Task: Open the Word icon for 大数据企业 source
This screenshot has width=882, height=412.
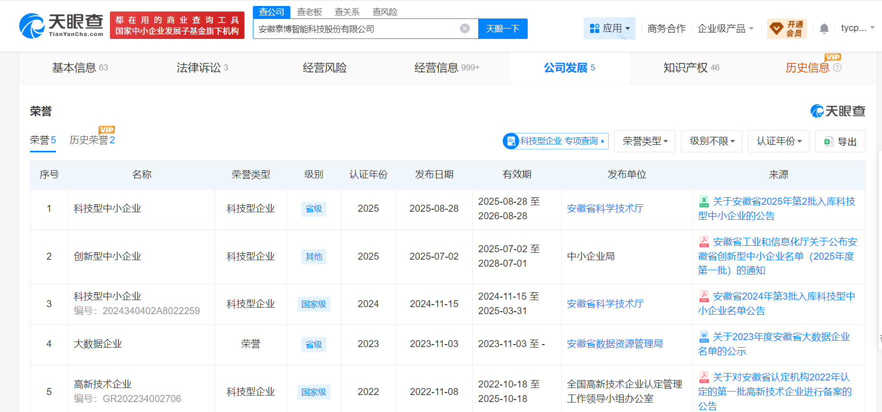Action: pos(704,337)
